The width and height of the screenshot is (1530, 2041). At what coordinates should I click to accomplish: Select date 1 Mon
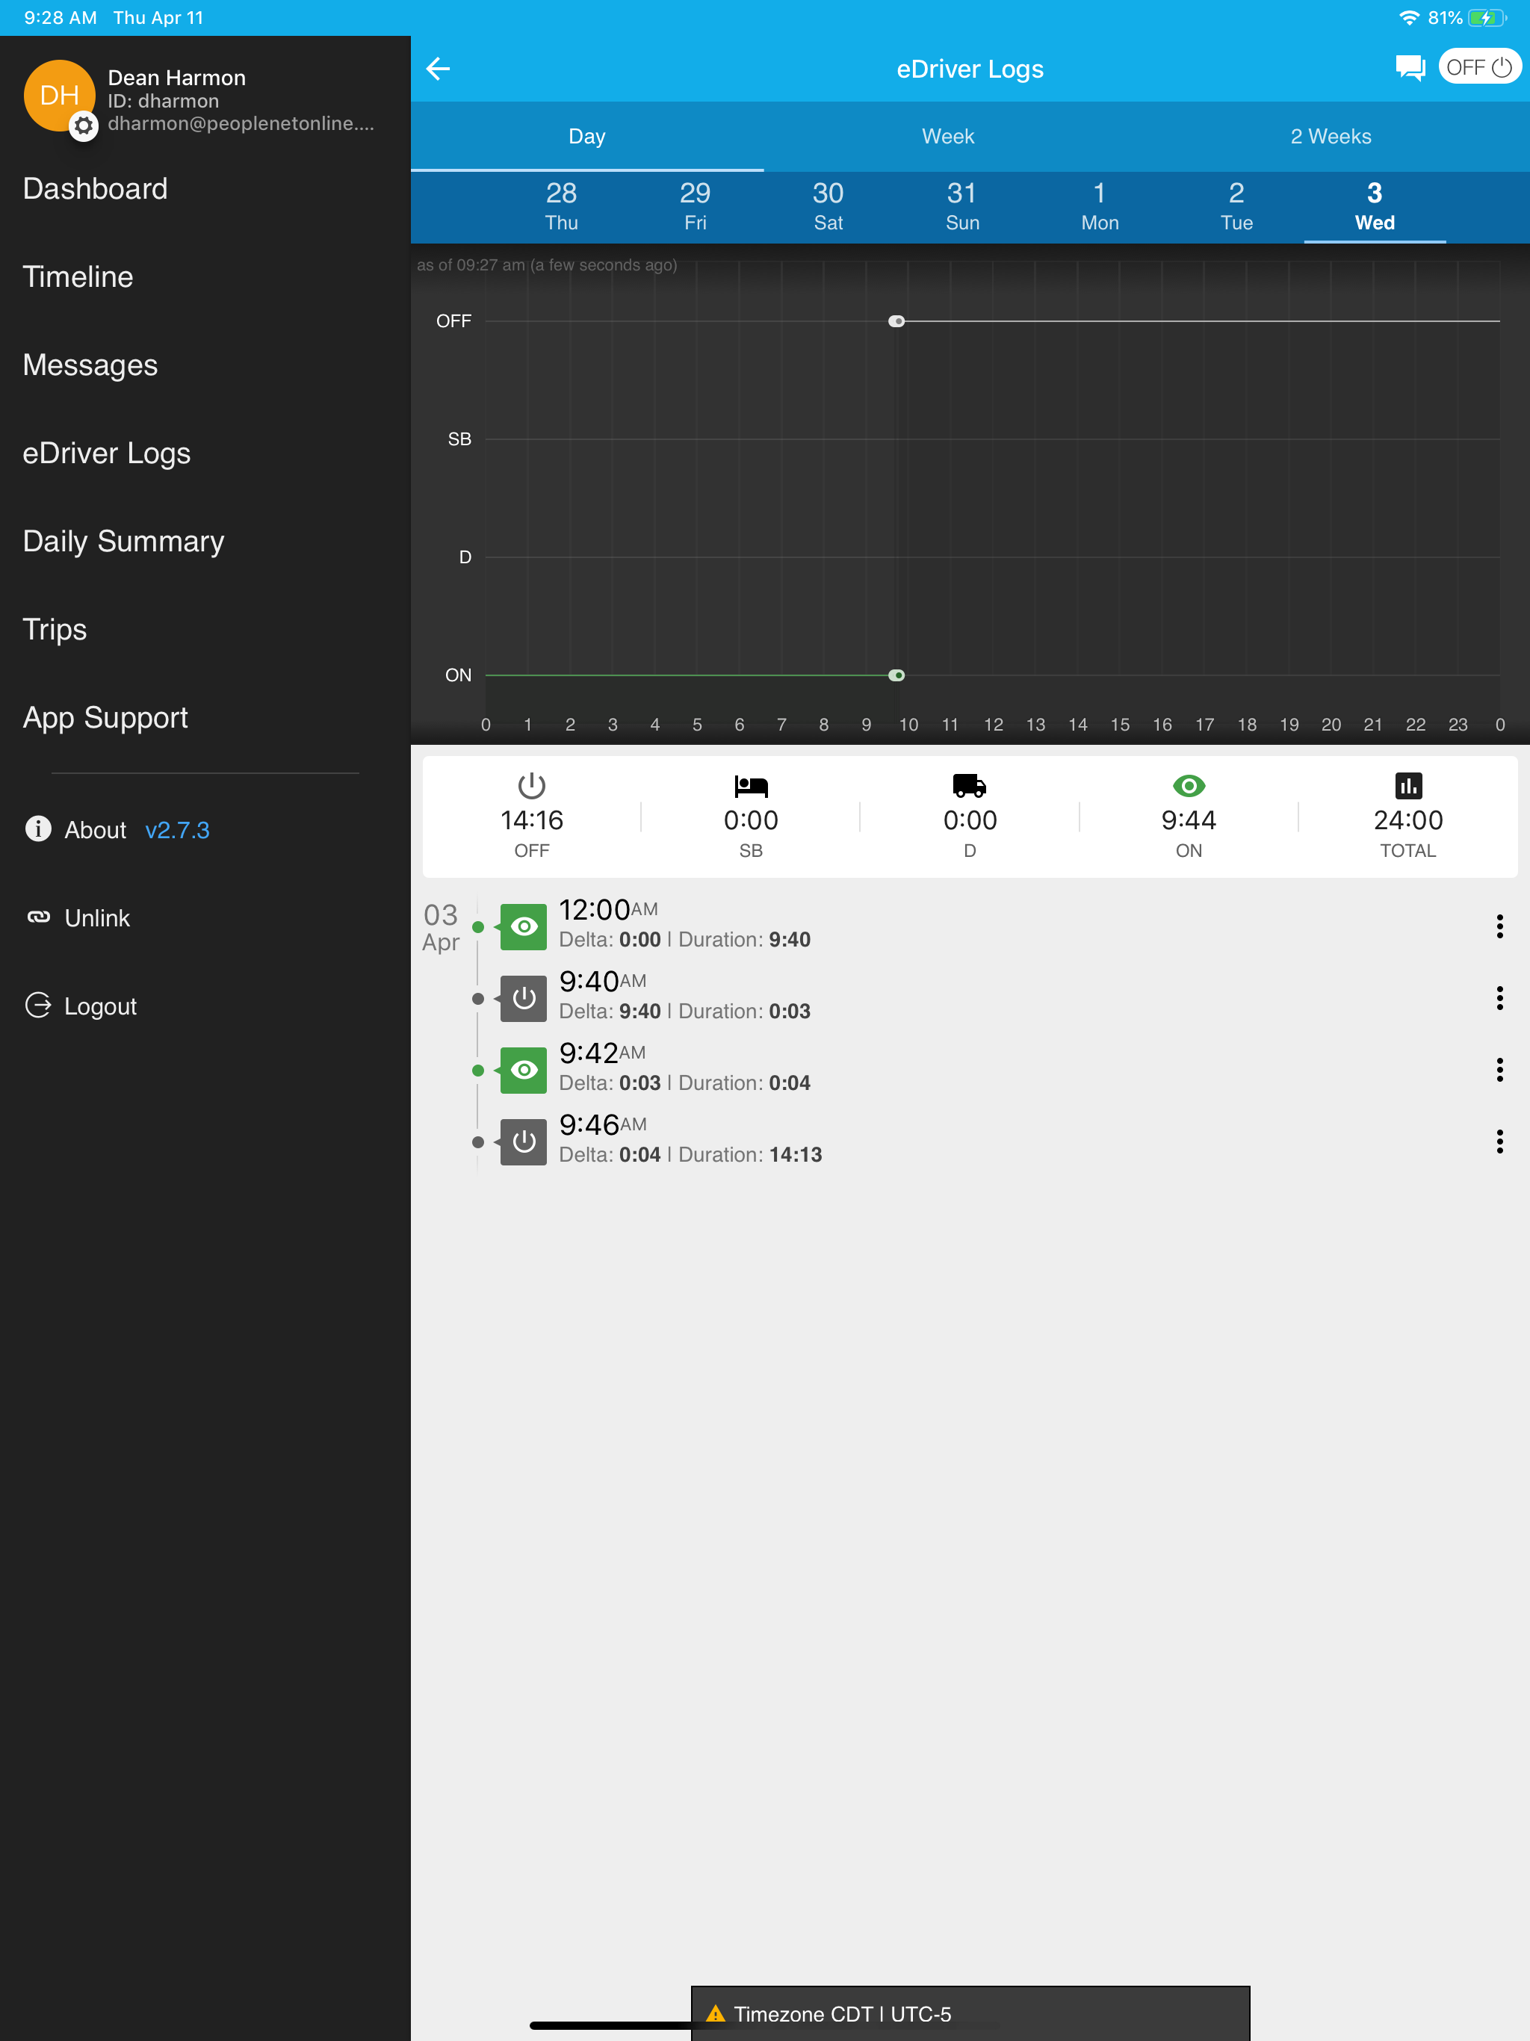click(1099, 207)
